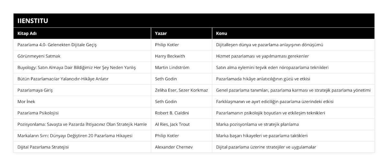Click author Alexander Chernev
The width and height of the screenshot is (388, 166).
(x=174, y=147)
